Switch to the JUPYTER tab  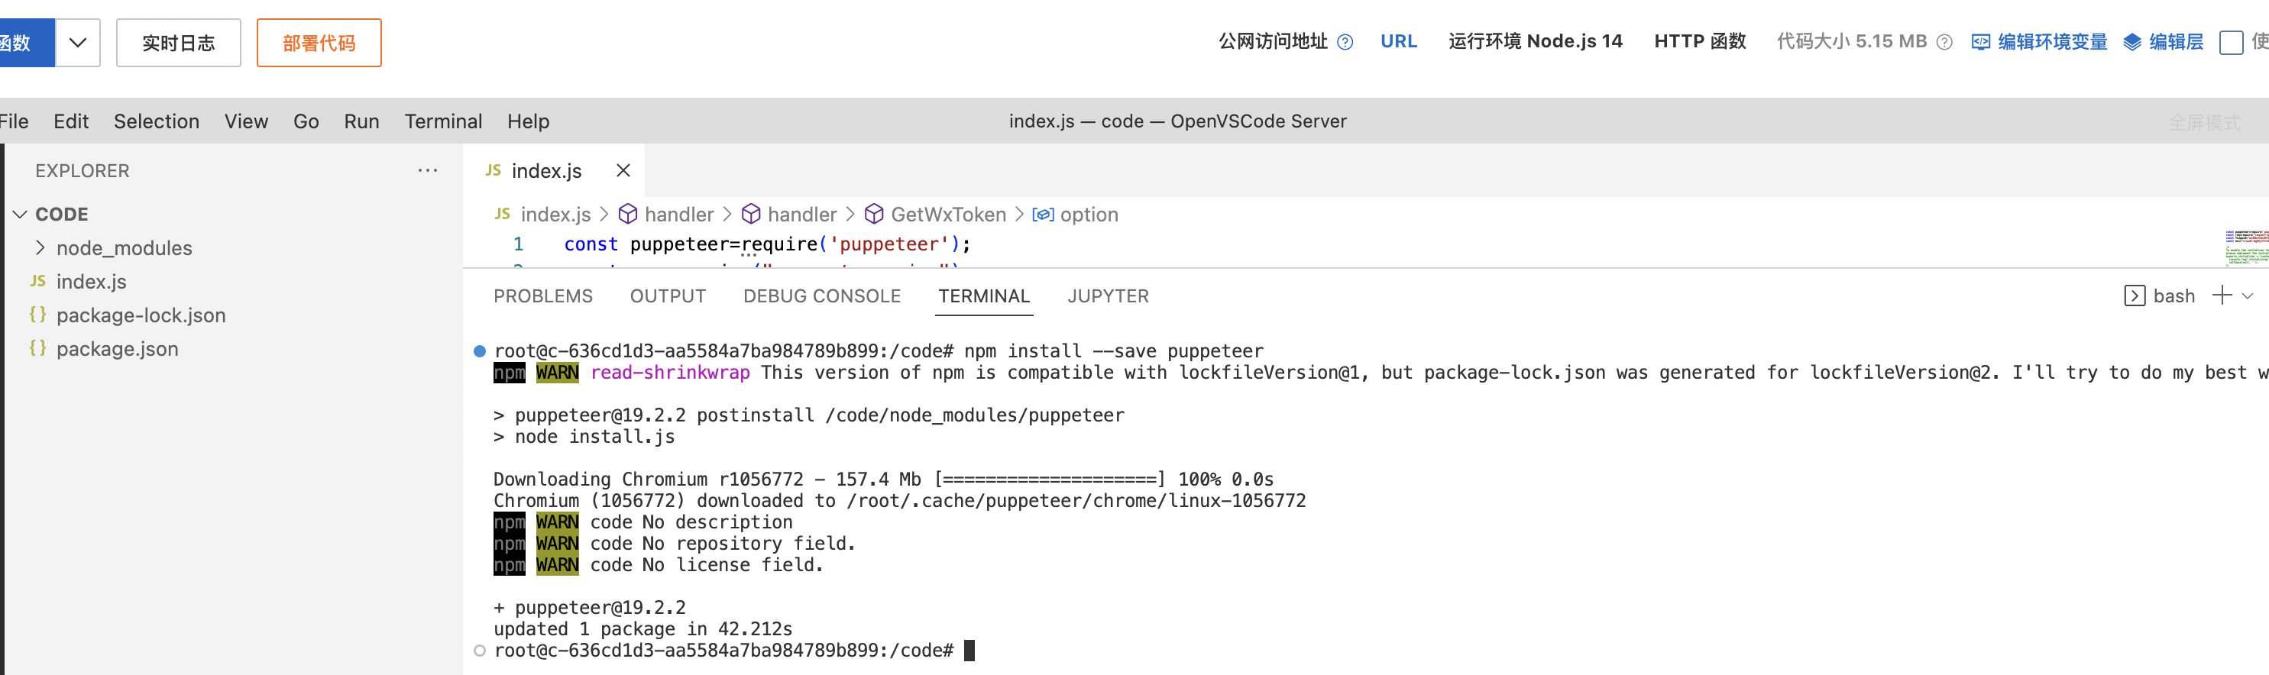pos(1108,296)
